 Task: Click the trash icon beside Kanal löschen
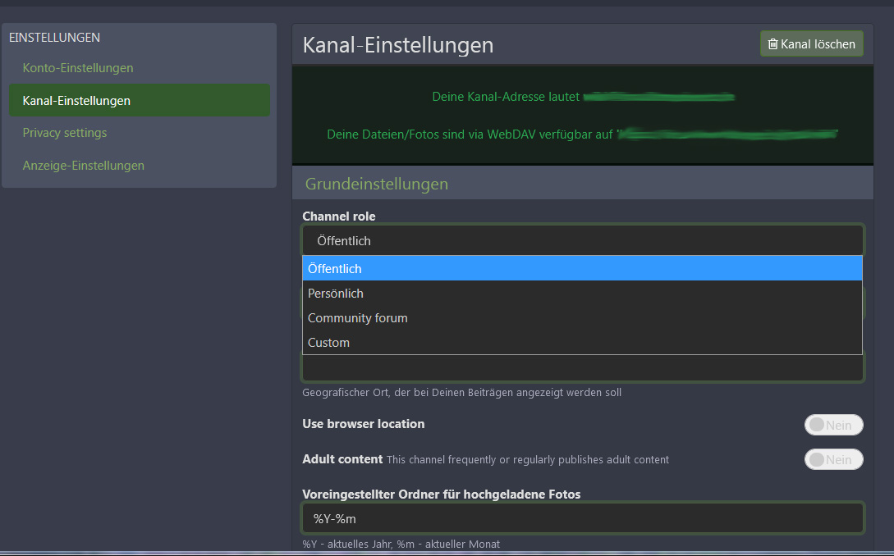click(773, 44)
